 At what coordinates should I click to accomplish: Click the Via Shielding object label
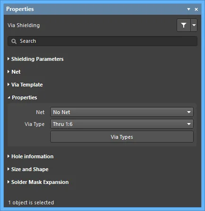tap(24, 25)
